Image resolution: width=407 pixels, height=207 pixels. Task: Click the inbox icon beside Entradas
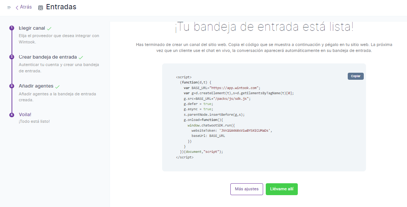pos(41,8)
